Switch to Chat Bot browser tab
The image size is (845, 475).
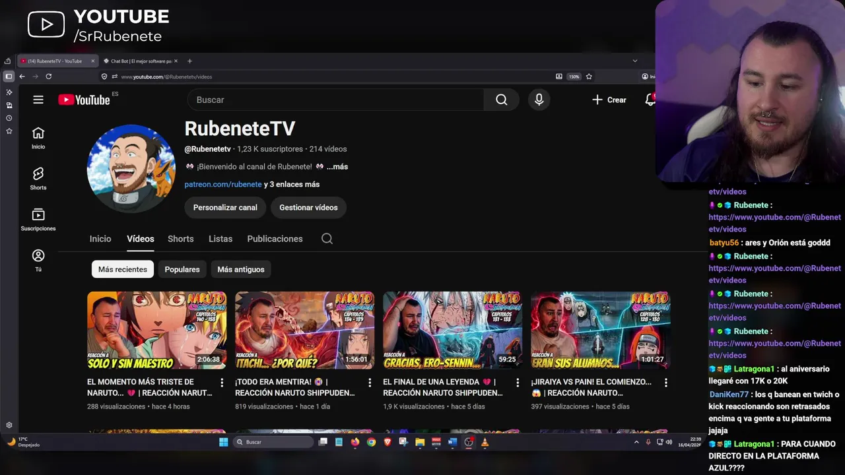(141, 61)
